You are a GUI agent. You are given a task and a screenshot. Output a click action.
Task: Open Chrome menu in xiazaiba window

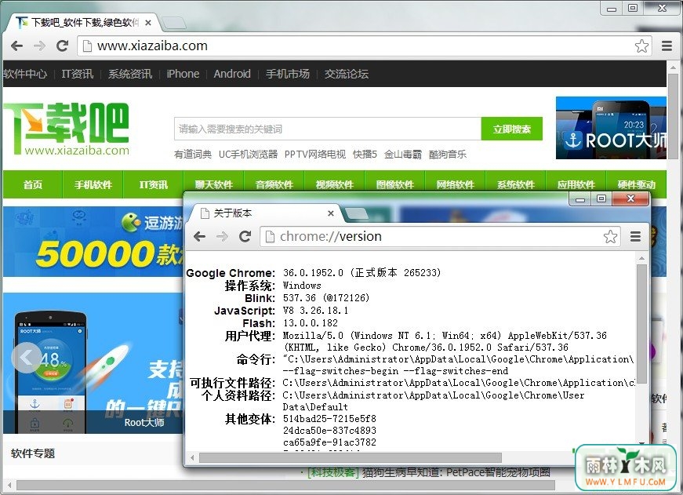pos(667,45)
